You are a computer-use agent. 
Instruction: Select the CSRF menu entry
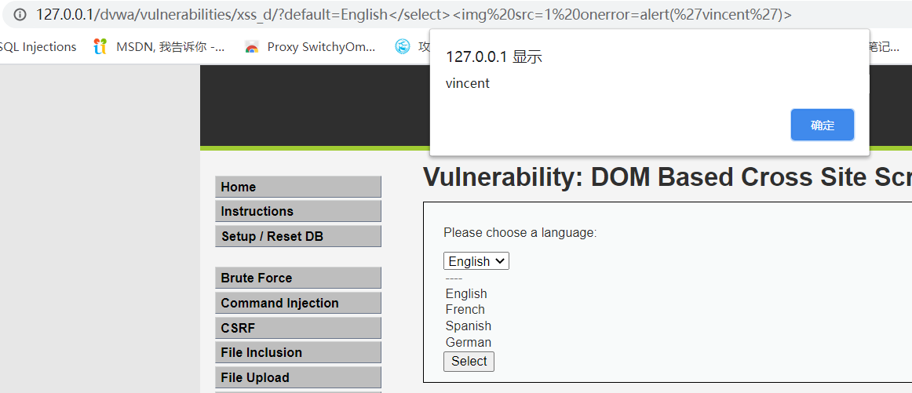point(297,328)
